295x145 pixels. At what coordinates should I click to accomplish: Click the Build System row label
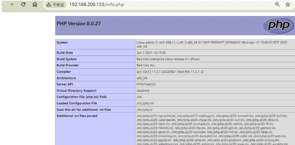(67, 59)
